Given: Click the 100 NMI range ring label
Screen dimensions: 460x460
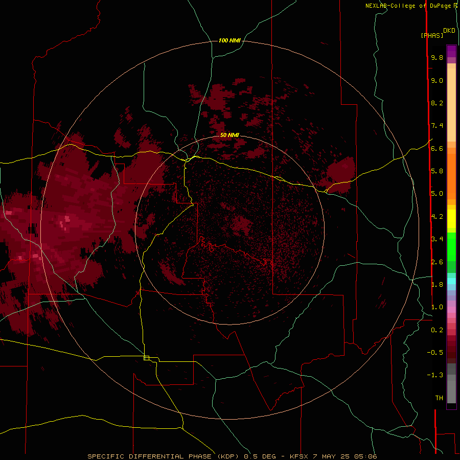Looking at the screenshot, I should [229, 40].
